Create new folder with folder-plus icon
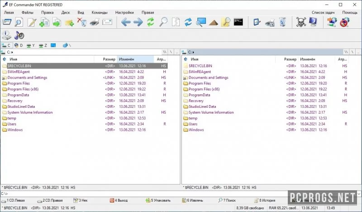This screenshot has width=362, height=212. tap(69, 23)
